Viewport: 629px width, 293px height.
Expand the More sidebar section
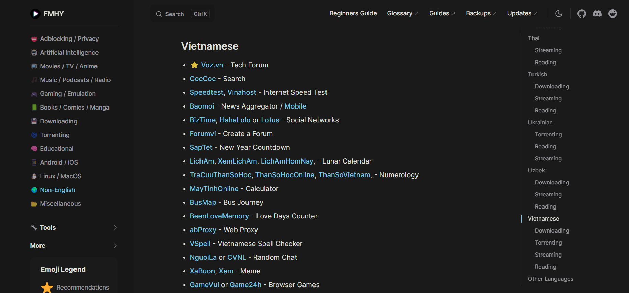pos(115,246)
